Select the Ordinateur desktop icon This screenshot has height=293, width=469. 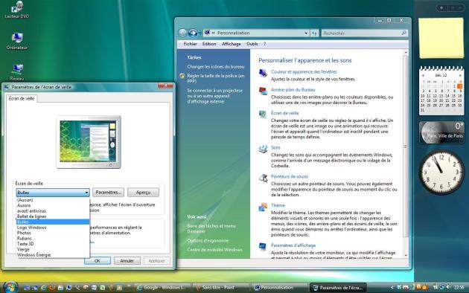tap(16, 41)
